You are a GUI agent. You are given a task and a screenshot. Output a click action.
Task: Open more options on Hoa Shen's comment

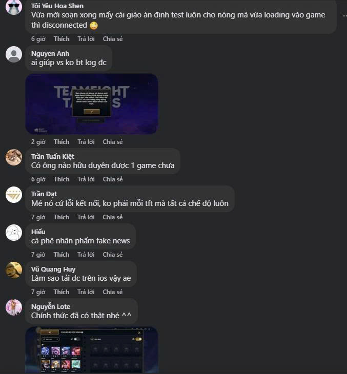[344, 16]
